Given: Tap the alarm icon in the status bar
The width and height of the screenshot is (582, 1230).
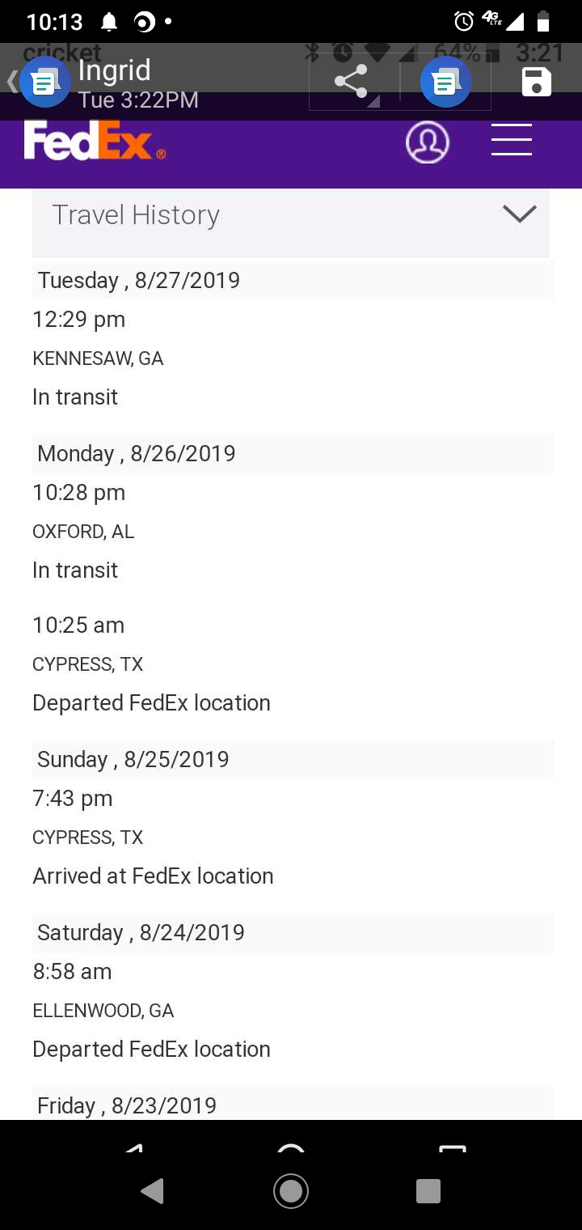Looking at the screenshot, I should pyautogui.click(x=464, y=21).
